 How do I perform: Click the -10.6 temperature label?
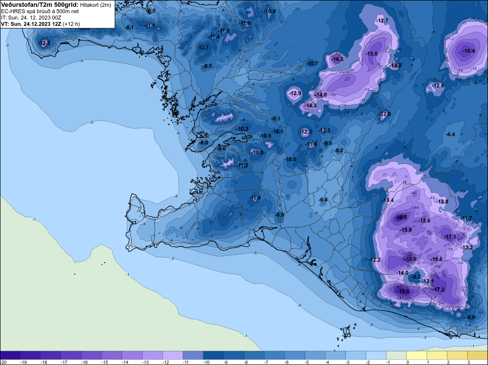pos(265,136)
